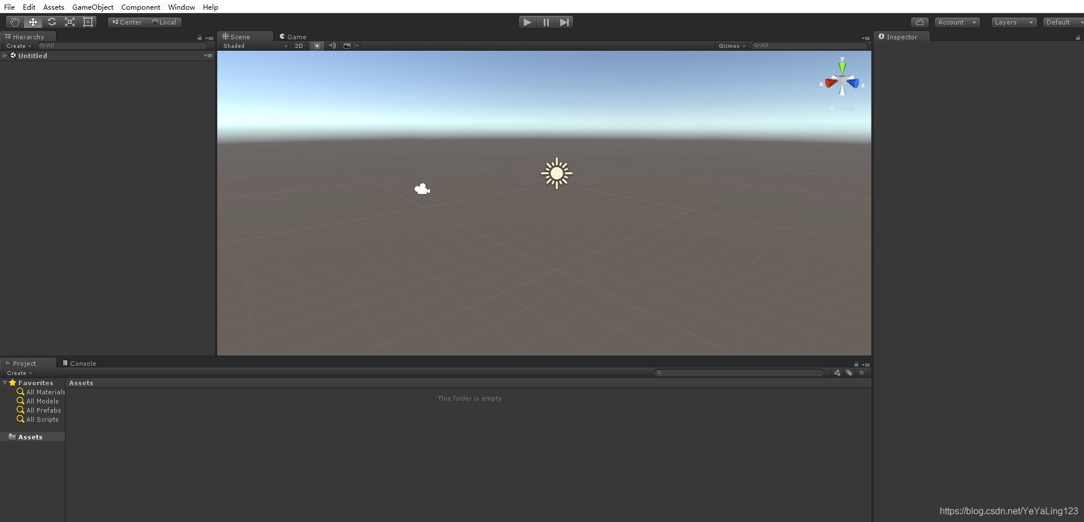1084x522 pixels.
Task: Open the Default layout dropdown
Action: 1063,22
